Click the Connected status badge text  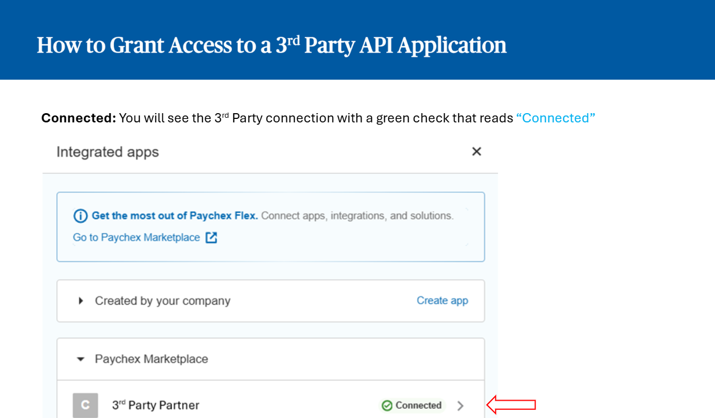(418, 405)
